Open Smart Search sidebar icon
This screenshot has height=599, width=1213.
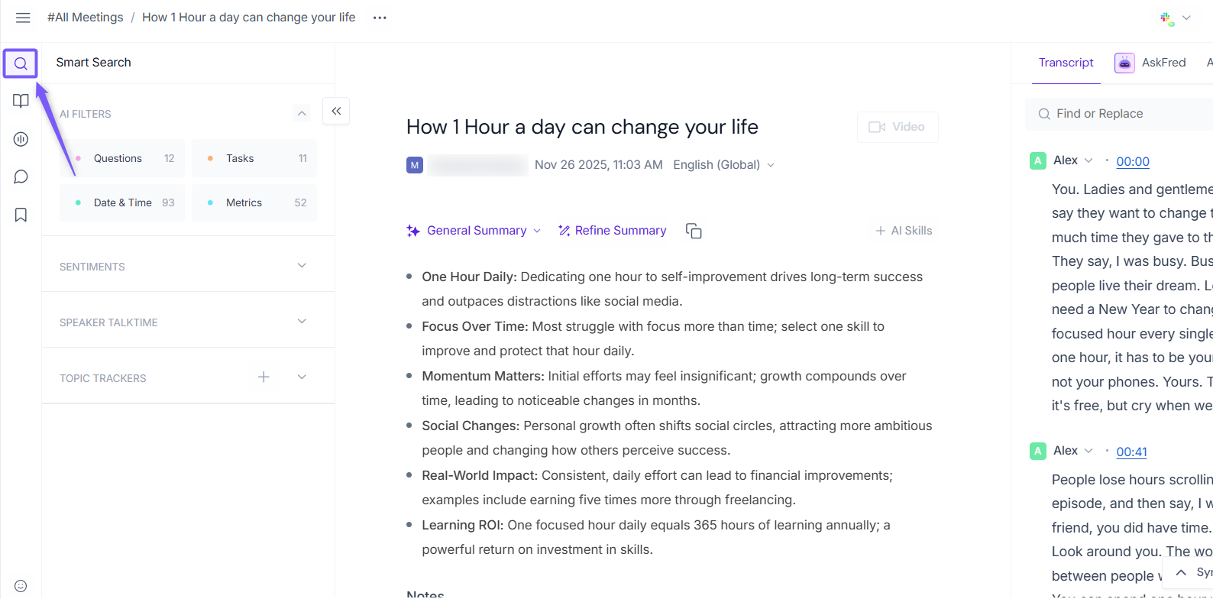21,63
